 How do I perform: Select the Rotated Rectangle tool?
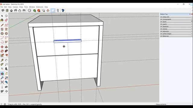pos(6,29)
